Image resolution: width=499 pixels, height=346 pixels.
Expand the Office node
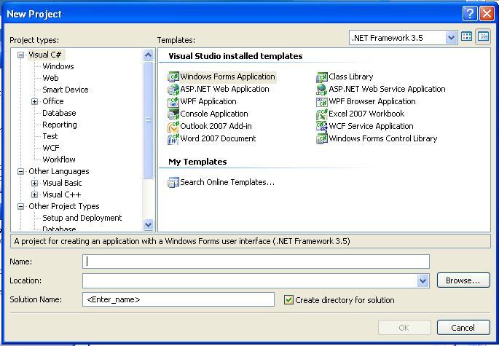(35, 101)
